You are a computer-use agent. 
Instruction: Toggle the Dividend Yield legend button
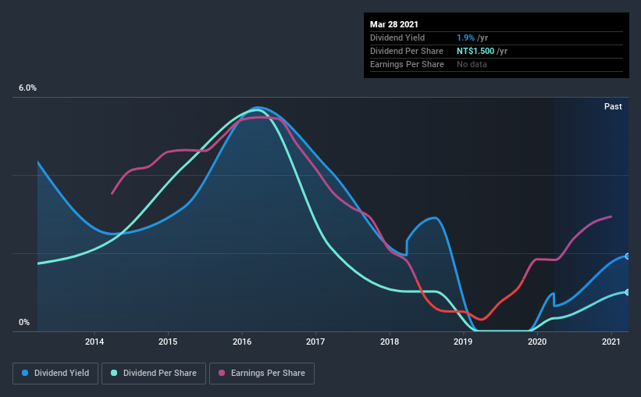(55, 374)
